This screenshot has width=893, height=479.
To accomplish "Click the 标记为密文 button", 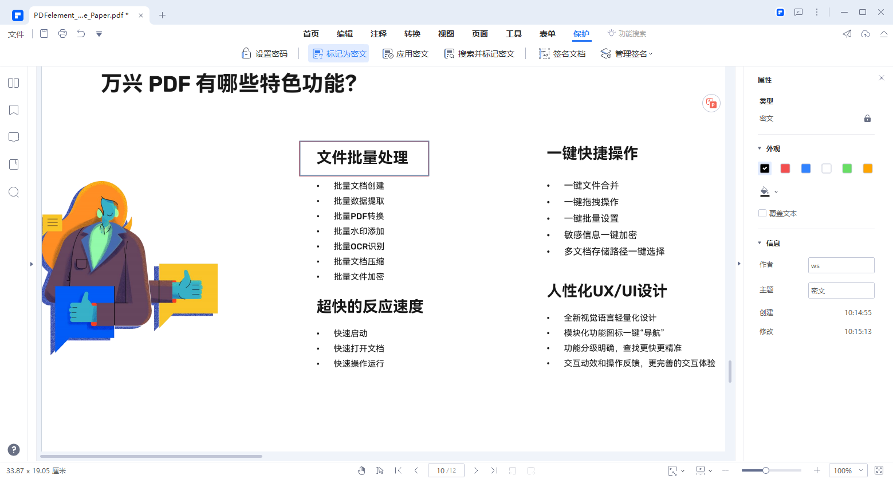I will point(339,53).
